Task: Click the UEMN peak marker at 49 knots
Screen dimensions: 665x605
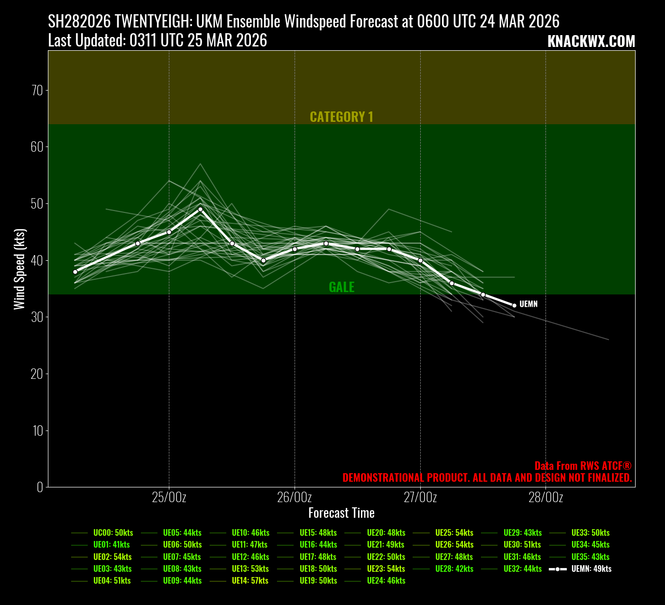Action: click(200, 209)
